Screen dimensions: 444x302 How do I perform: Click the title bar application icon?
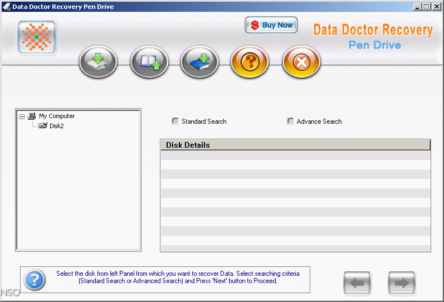7,7
